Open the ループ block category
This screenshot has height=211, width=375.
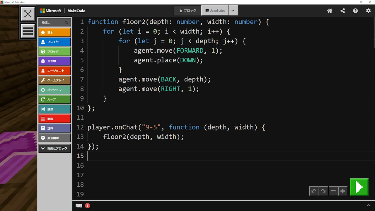54,99
